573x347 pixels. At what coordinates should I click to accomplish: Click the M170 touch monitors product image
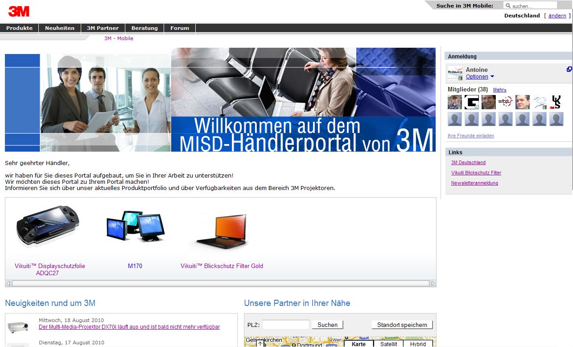[135, 227]
